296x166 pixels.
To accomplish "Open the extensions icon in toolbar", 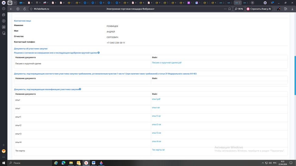I will click(286, 9).
